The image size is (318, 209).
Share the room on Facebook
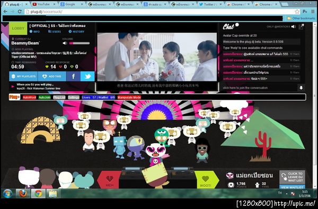coord(73,76)
